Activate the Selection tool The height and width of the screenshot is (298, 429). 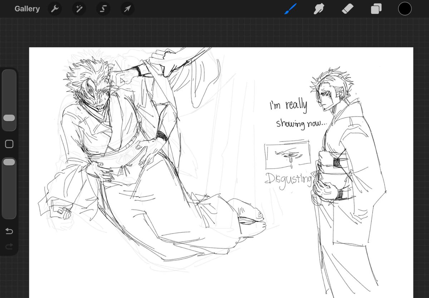[103, 9]
